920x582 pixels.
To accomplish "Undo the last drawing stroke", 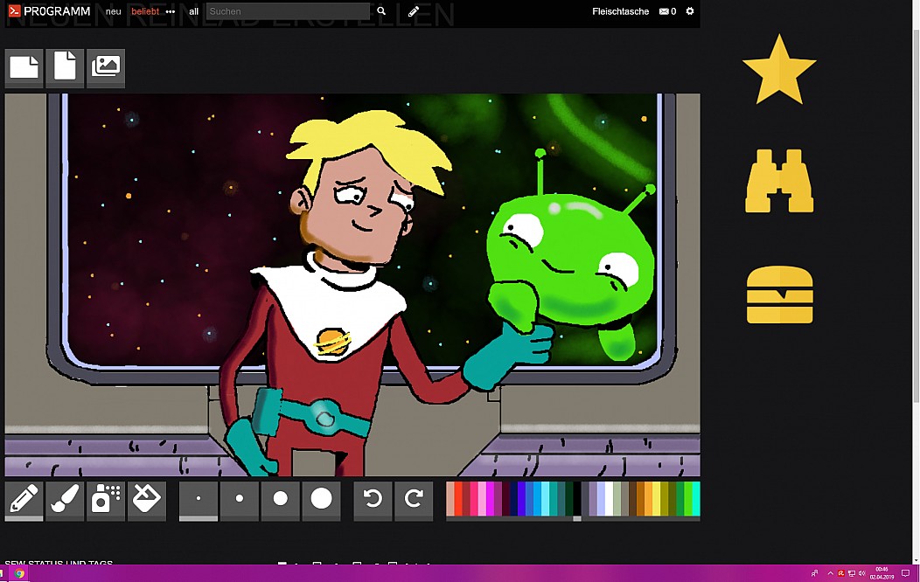I will [373, 500].
